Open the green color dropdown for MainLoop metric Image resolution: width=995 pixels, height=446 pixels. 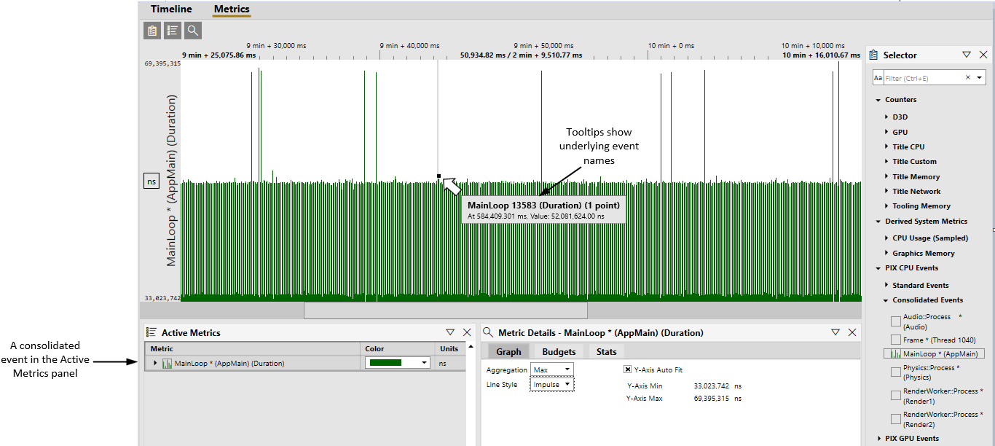click(398, 362)
